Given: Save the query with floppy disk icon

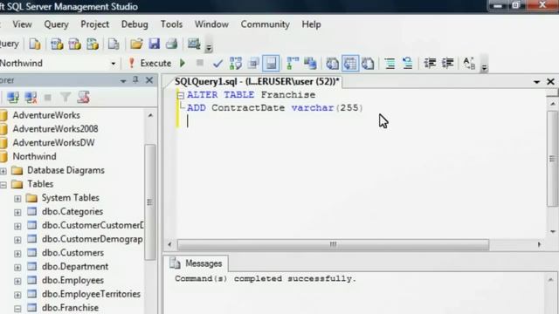Looking at the screenshot, I should [154, 44].
